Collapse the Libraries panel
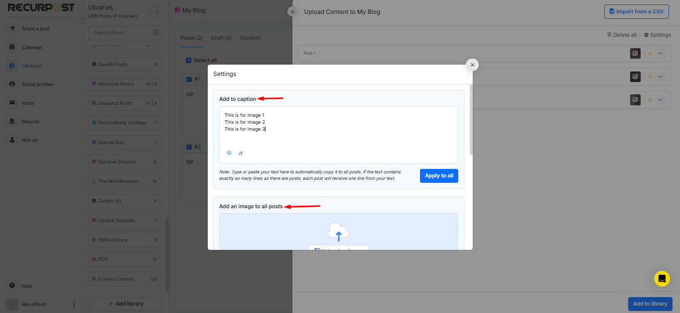This screenshot has height=313, width=680. [x=157, y=11]
